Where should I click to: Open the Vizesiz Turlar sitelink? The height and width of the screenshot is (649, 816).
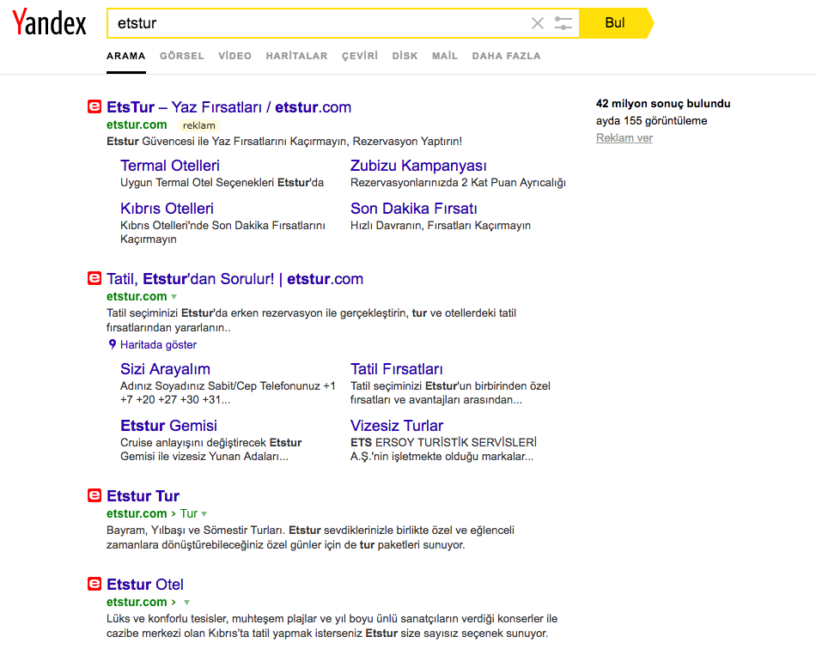point(397,426)
